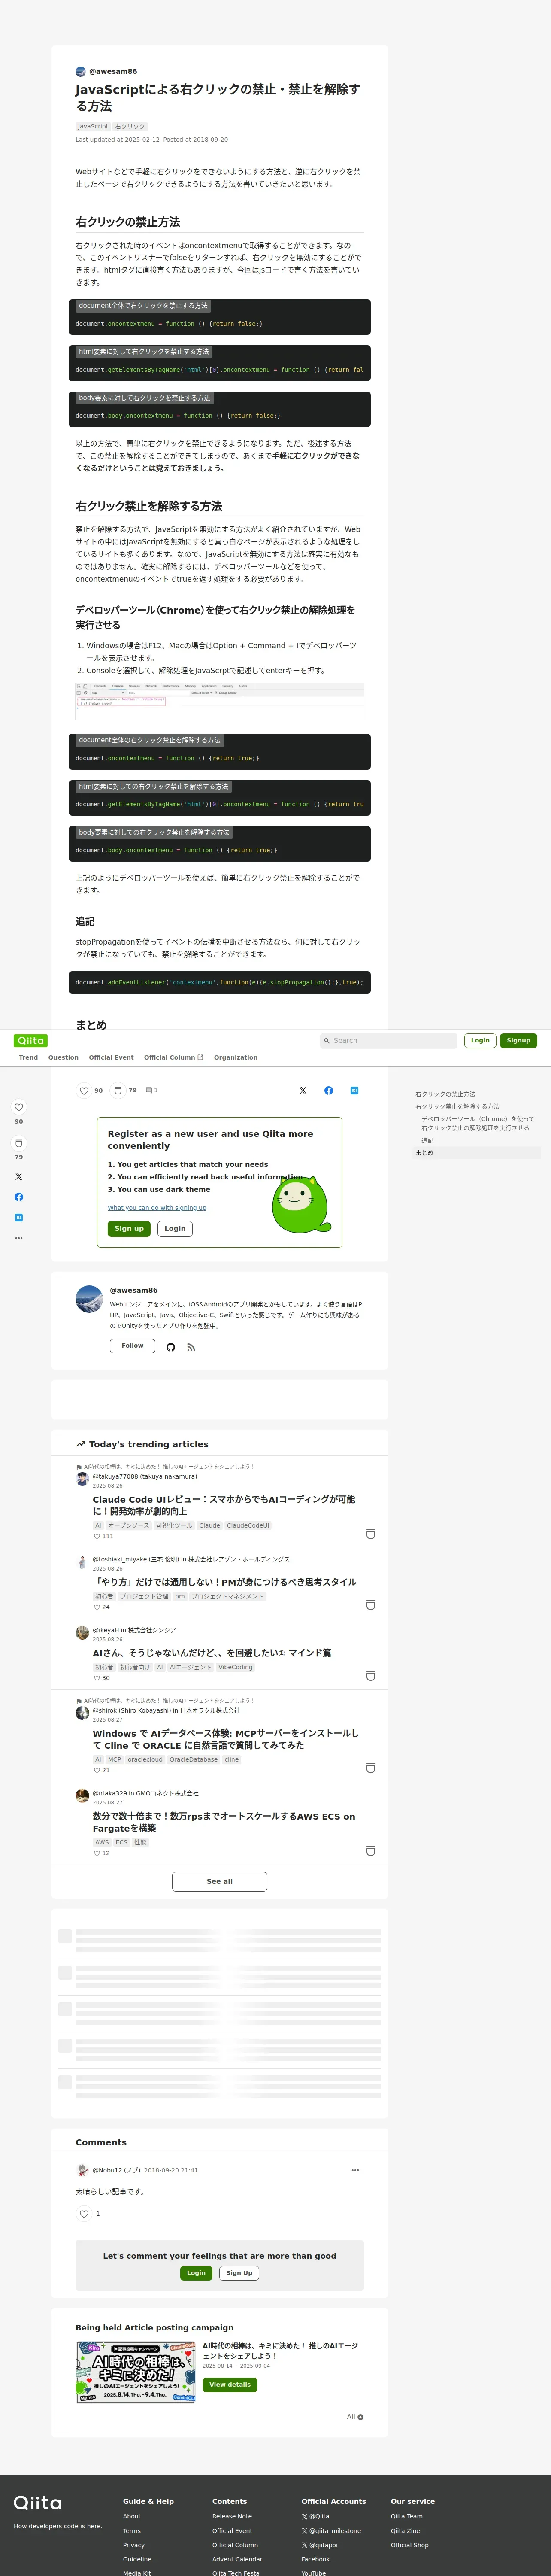The height and width of the screenshot is (2576, 551).
Task: Open the three-dot menu on Nobu12's comment
Action: tap(355, 2170)
